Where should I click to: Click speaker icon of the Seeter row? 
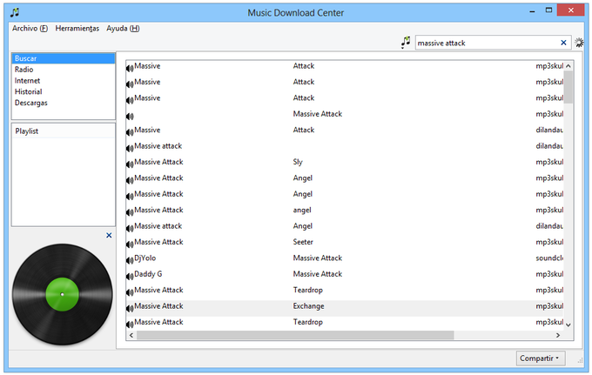tap(130, 244)
